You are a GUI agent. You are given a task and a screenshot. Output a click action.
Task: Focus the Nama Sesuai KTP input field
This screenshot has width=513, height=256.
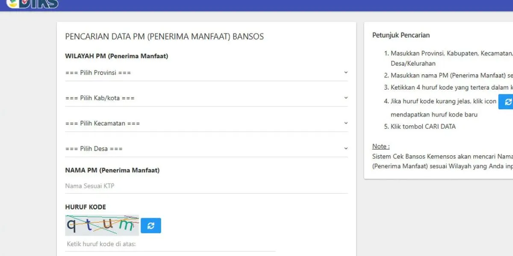click(x=206, y=186)
